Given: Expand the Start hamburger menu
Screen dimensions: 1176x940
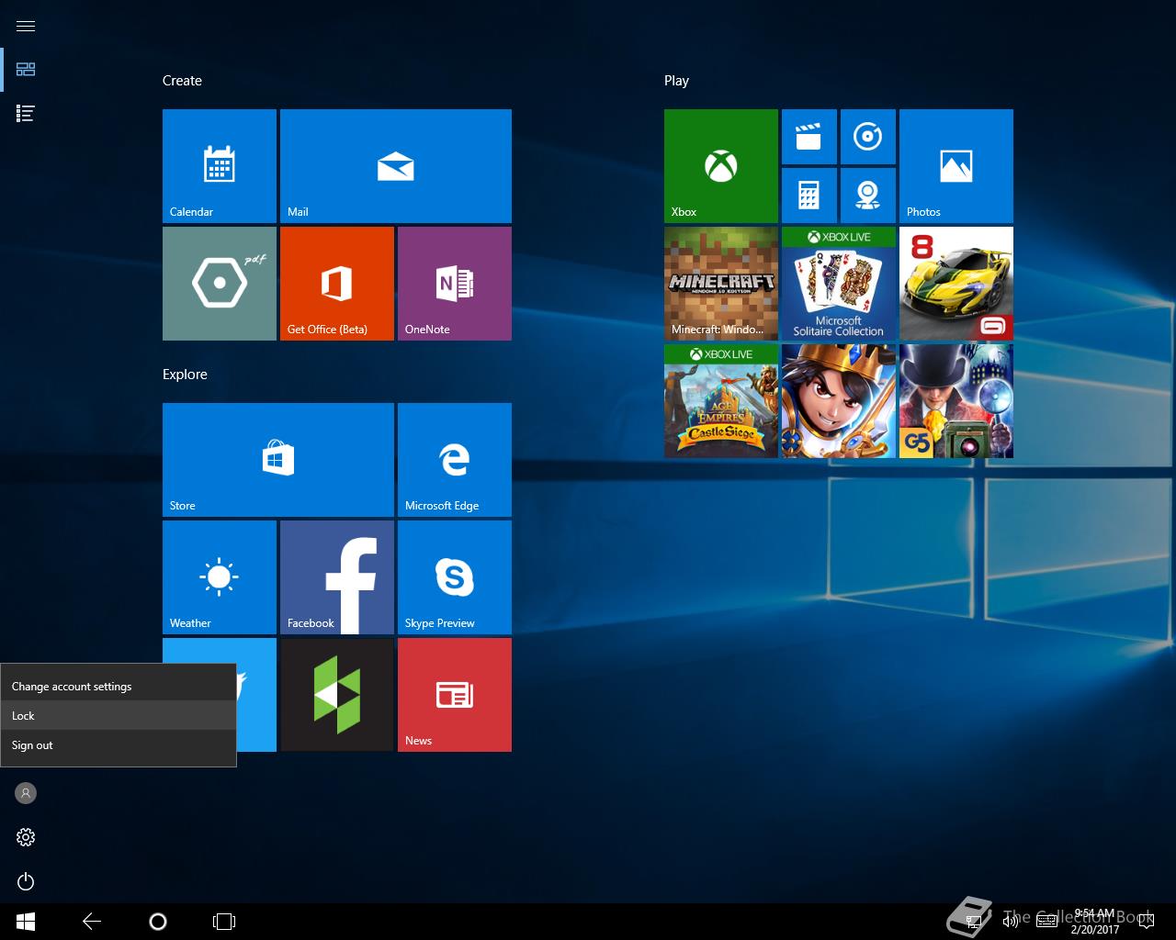Looking at the screenshot, I should point(26,26).
